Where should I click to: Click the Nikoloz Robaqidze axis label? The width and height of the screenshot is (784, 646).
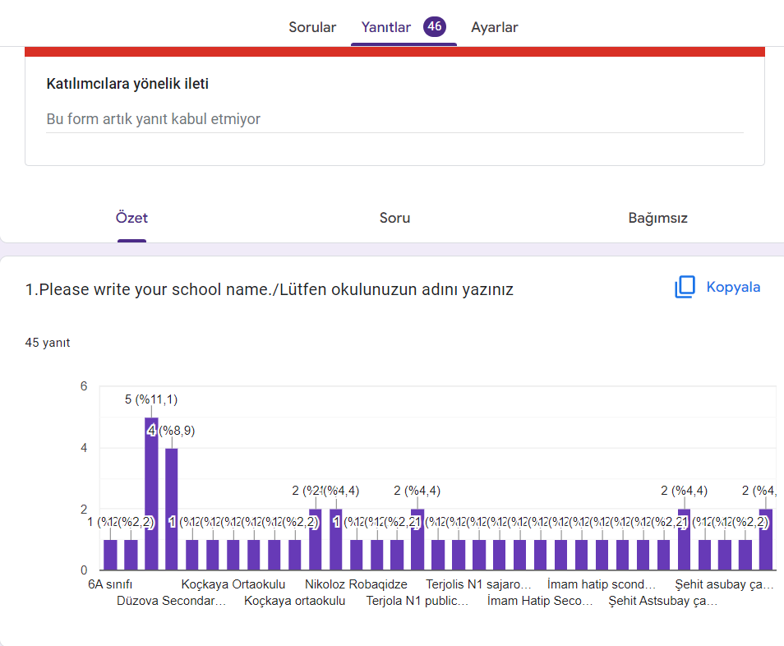tap(356, 584)
